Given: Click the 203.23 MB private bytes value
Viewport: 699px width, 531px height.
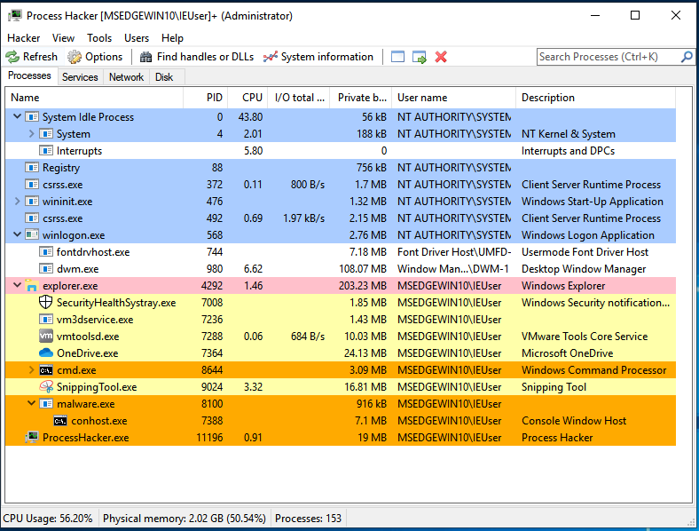Looking at the screenshot, I should (x=363, y=286).
